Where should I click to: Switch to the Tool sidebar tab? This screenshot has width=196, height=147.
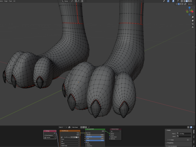pos(194,137)
